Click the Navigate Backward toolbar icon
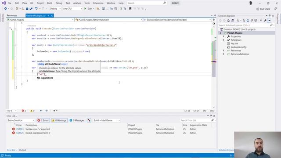 click(6, 9)
